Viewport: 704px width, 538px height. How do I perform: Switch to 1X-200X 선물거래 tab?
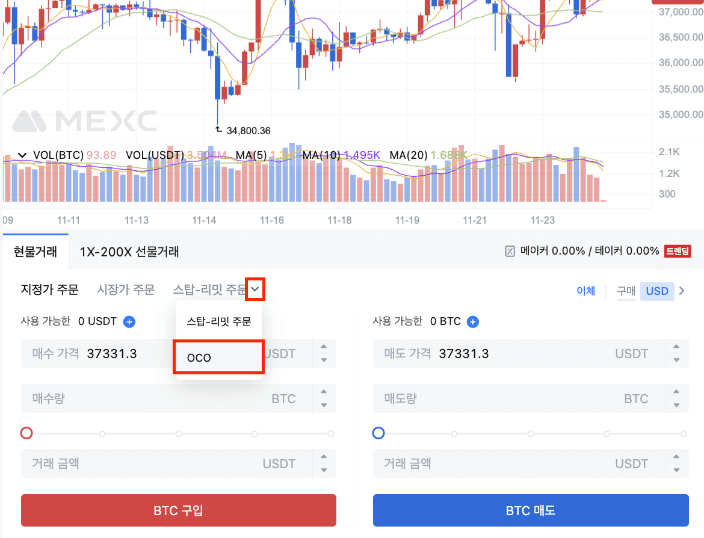click(129, 252)
